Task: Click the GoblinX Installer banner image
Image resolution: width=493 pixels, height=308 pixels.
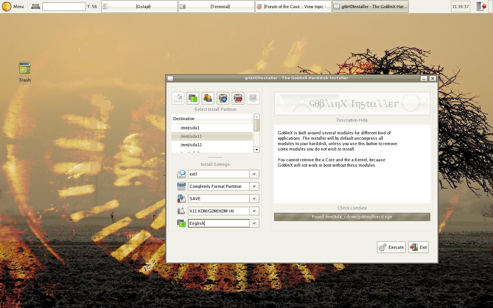Action: [x=352, y=104]
